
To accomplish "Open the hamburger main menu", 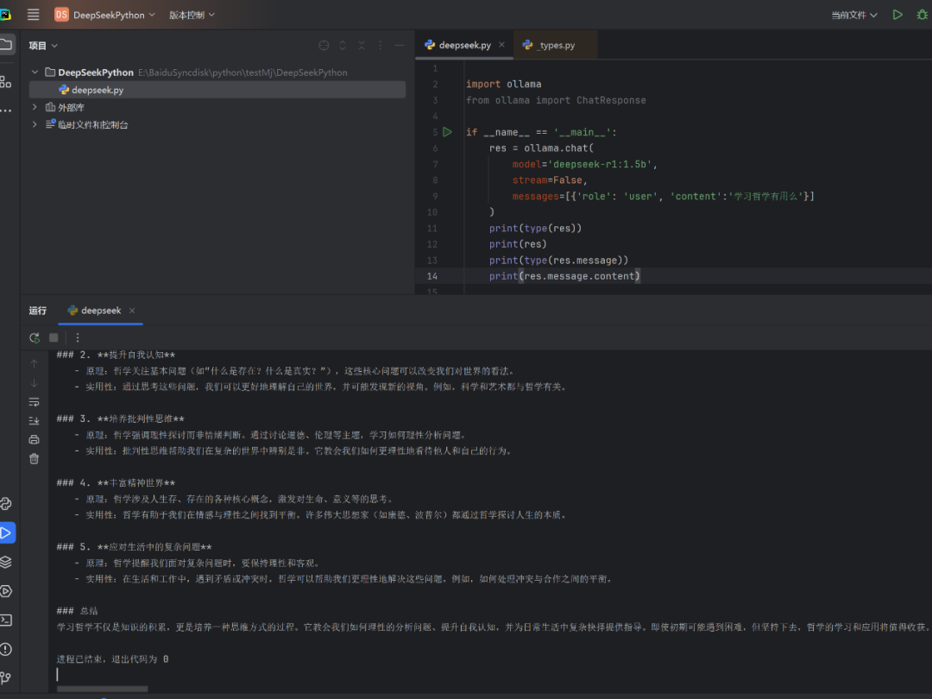I will (x=33, y=14).
